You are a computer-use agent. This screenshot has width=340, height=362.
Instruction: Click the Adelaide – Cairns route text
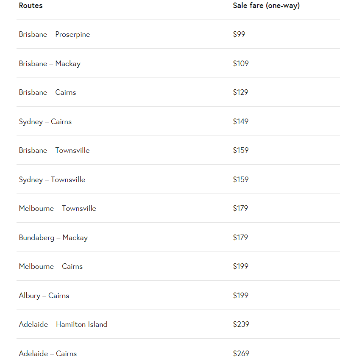tap(48, 354)
